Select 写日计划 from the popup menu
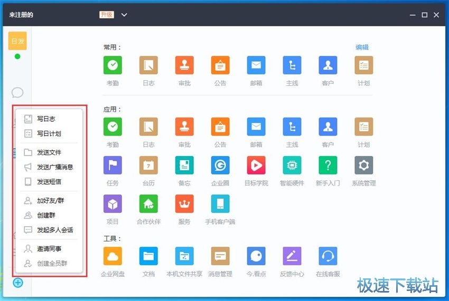 click(49, 133)
